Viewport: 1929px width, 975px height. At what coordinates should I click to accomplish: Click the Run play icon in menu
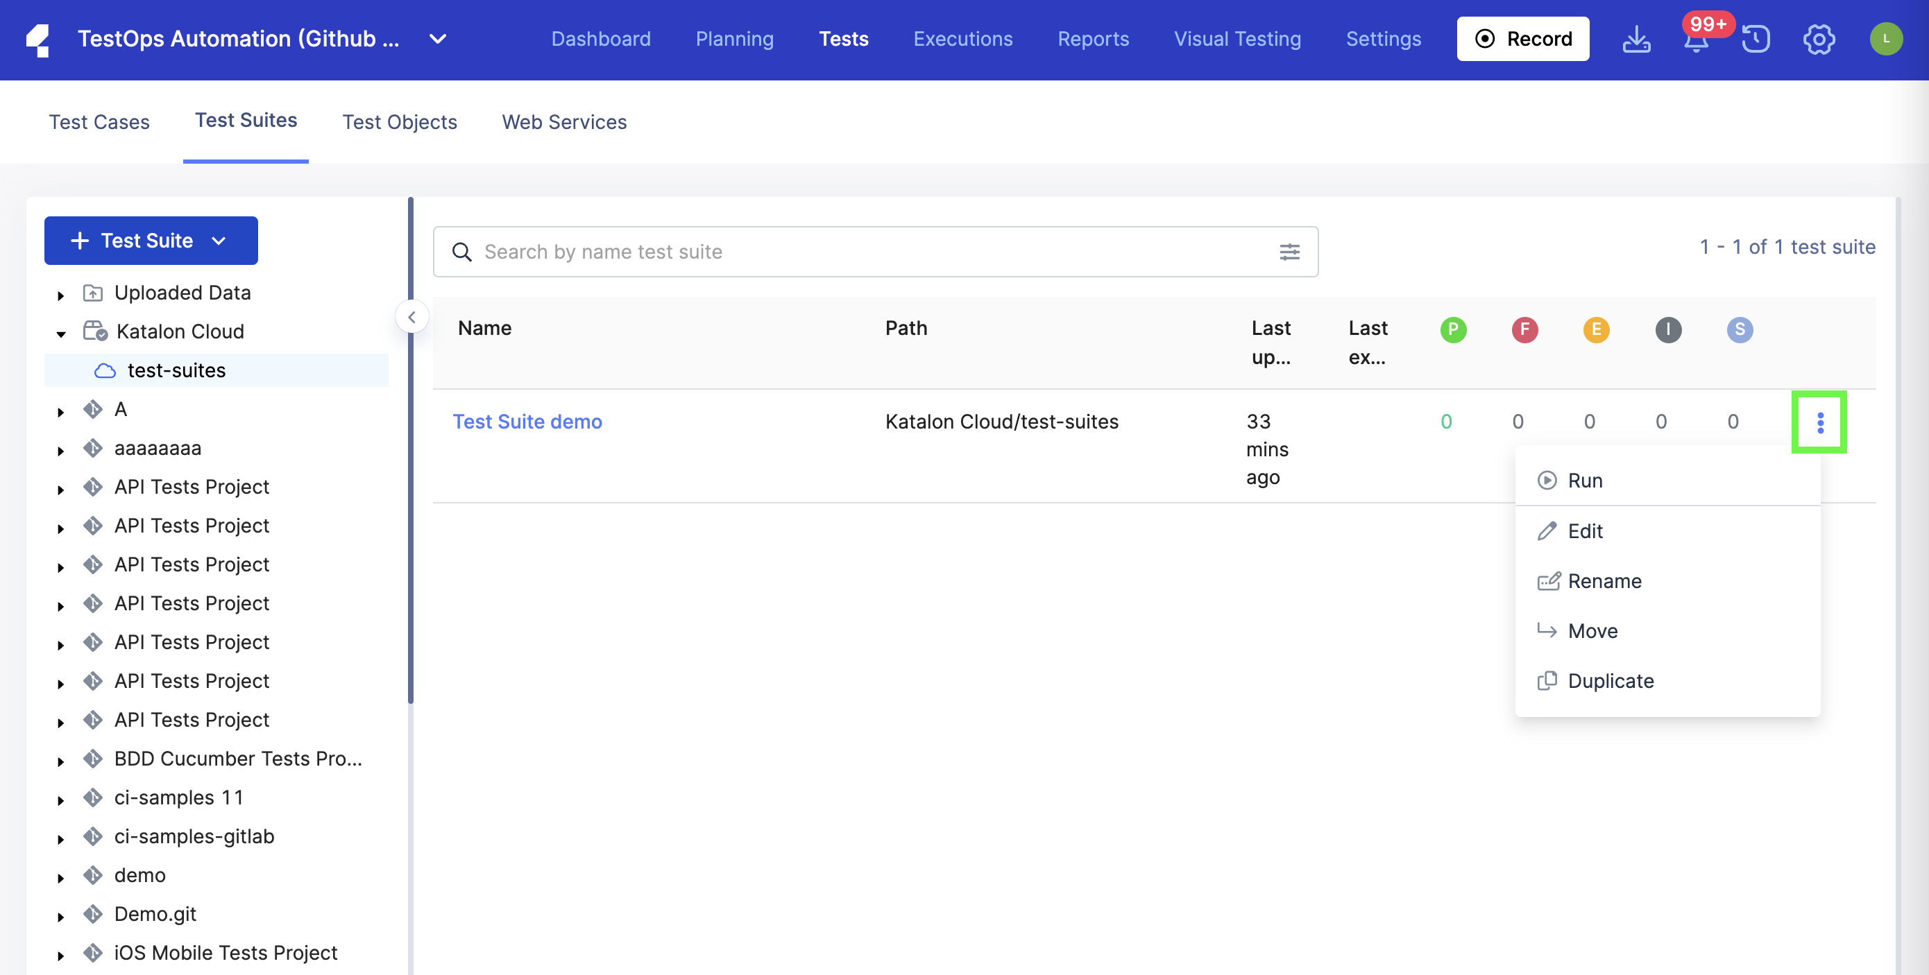coord(1547,481)
